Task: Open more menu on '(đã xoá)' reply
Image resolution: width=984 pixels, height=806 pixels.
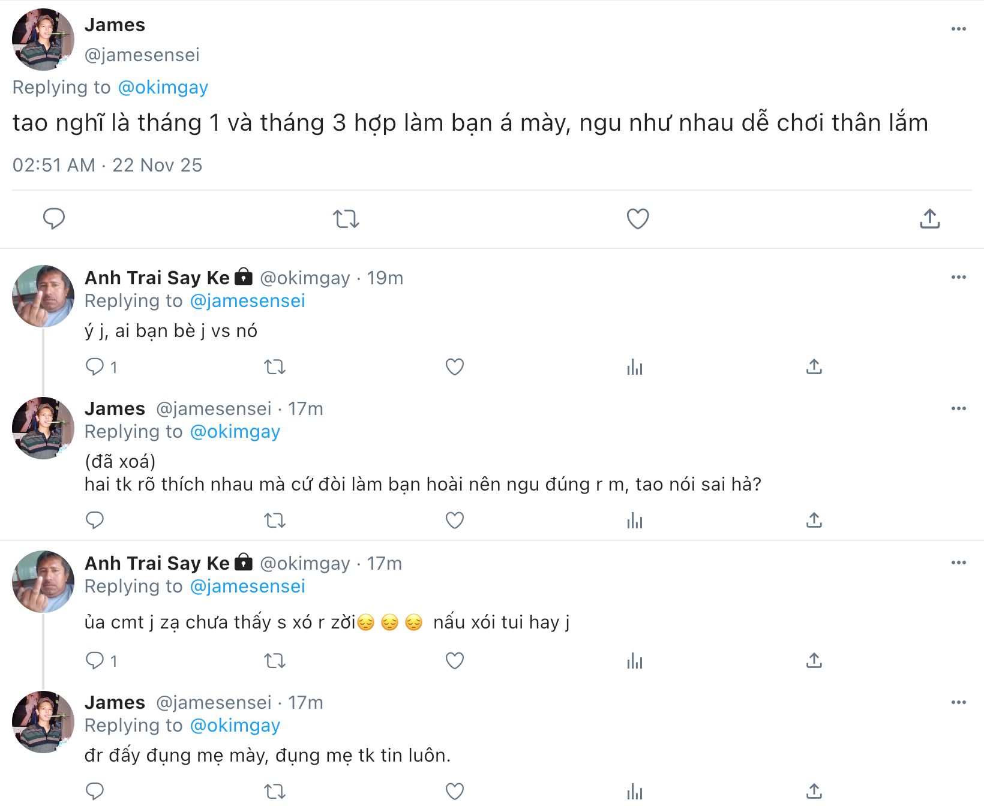Action: click(x=958, y=408)
